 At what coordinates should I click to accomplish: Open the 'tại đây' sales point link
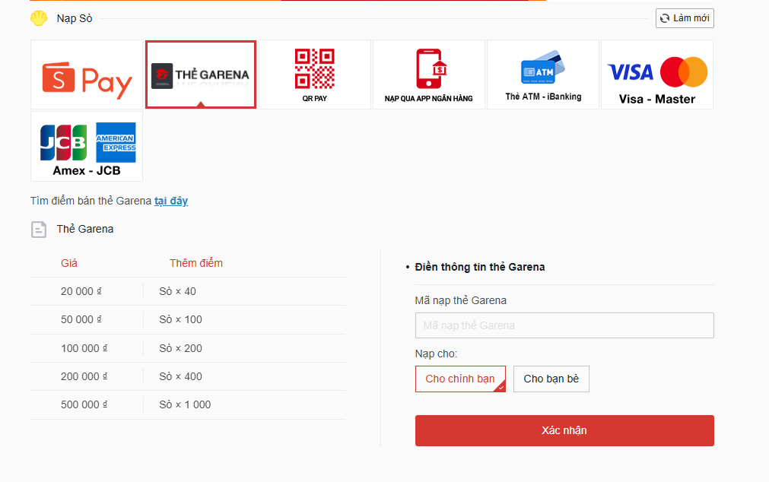pyautogui.click(x=171, y=201)
